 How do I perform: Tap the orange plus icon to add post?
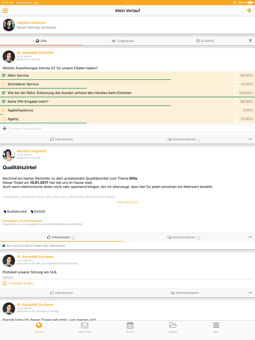pyautogui.click(x=249, y=11)
